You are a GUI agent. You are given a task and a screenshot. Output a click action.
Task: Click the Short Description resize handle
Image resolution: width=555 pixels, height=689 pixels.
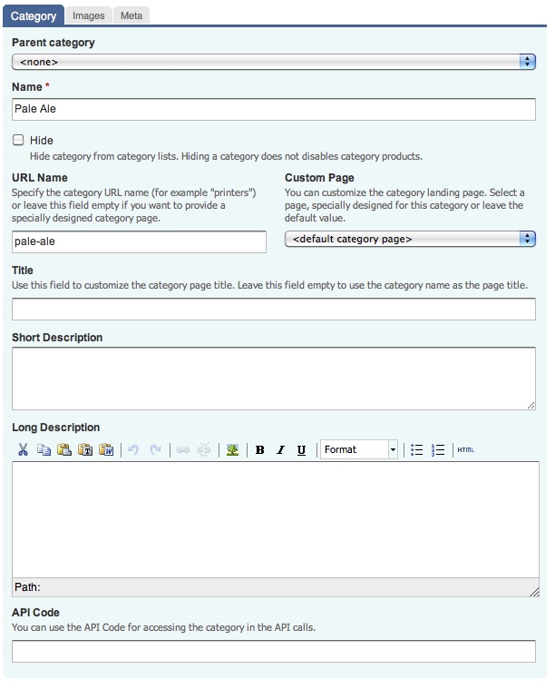[531, 405]
